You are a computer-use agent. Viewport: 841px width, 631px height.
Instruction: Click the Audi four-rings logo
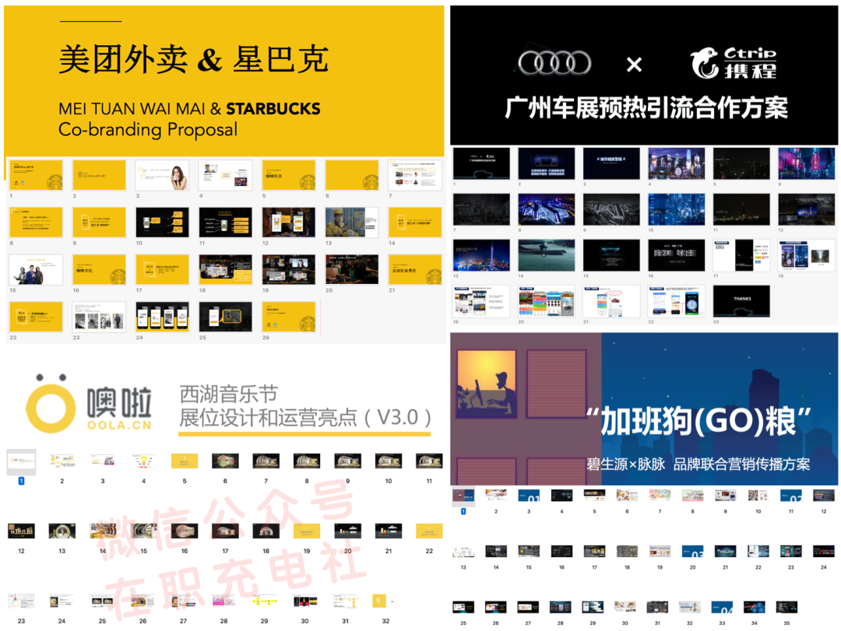(x=554, y=64)
